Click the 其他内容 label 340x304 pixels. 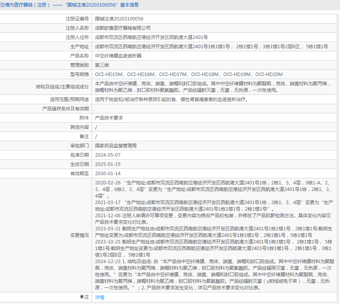click(80, 127)
